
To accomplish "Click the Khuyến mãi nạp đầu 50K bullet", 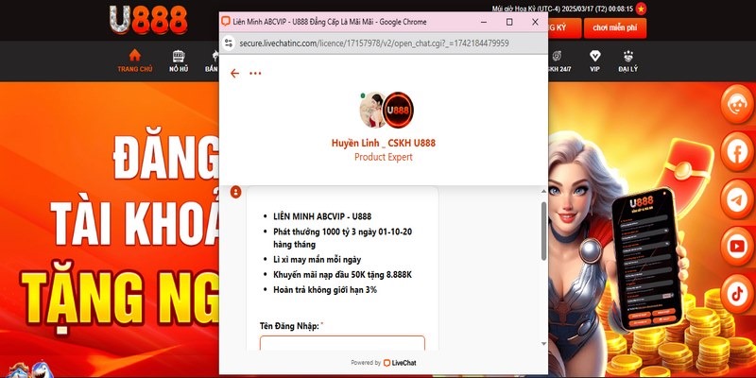I will [x=342, y=275].
